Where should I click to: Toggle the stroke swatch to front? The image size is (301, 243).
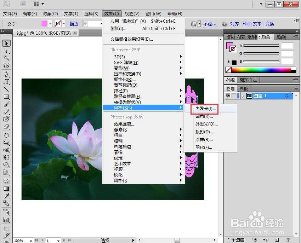[233, 48]
